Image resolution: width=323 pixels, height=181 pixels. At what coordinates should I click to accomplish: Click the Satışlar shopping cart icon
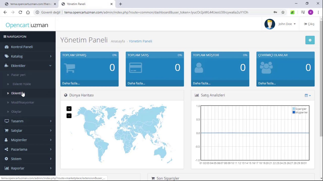[x=7, y=130]
